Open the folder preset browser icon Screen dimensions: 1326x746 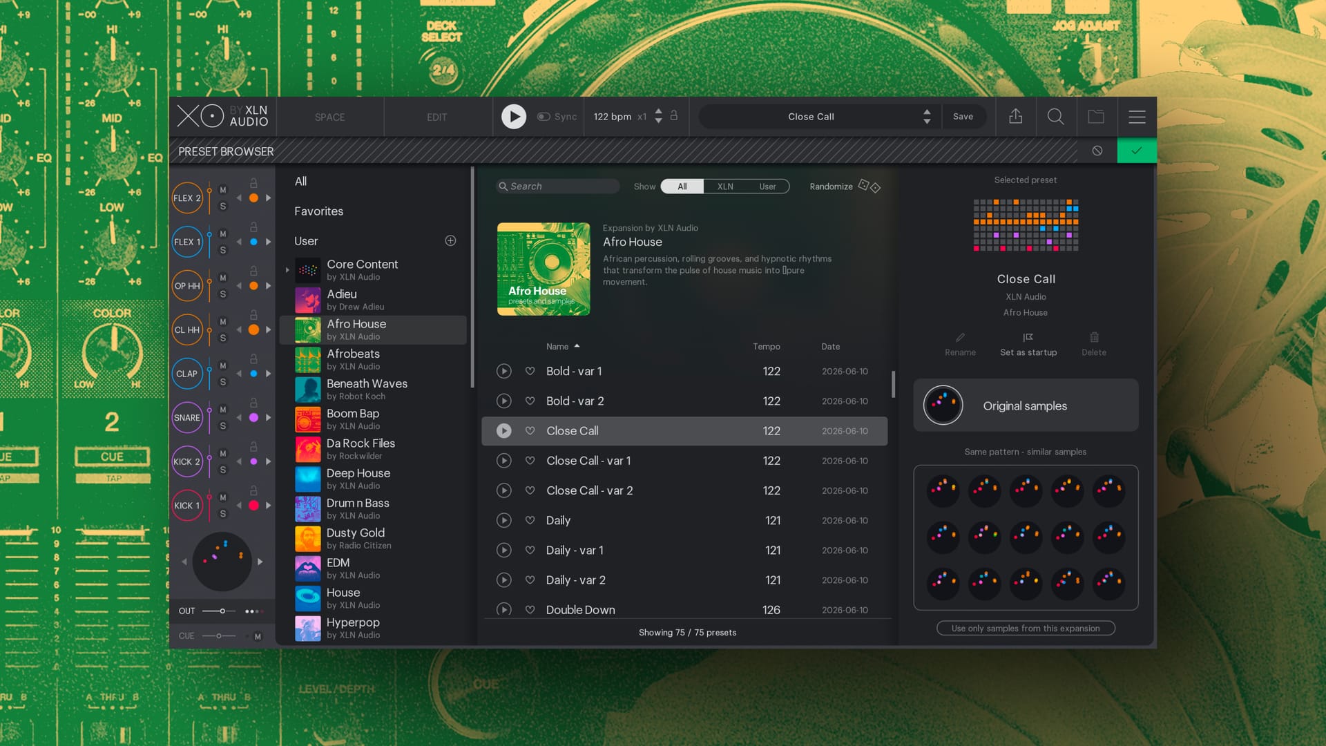click(x=1096, y=116)
